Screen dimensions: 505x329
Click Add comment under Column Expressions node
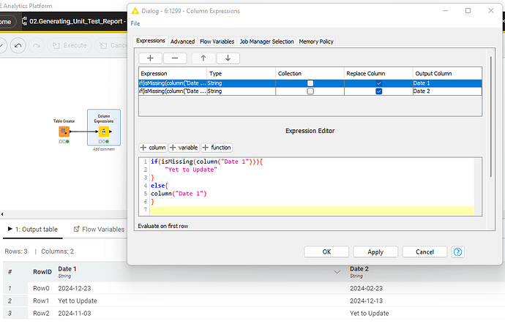[104, 149]
